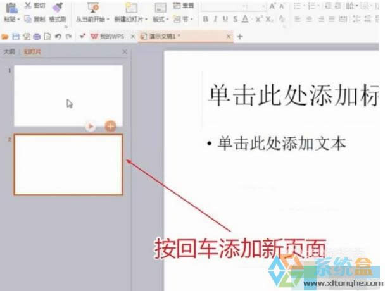Screen dimensions: 390x291
Task: Toggle Underline formatting
Action: pos(226,20)
